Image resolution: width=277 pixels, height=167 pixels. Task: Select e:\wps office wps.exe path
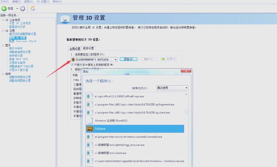120,96
